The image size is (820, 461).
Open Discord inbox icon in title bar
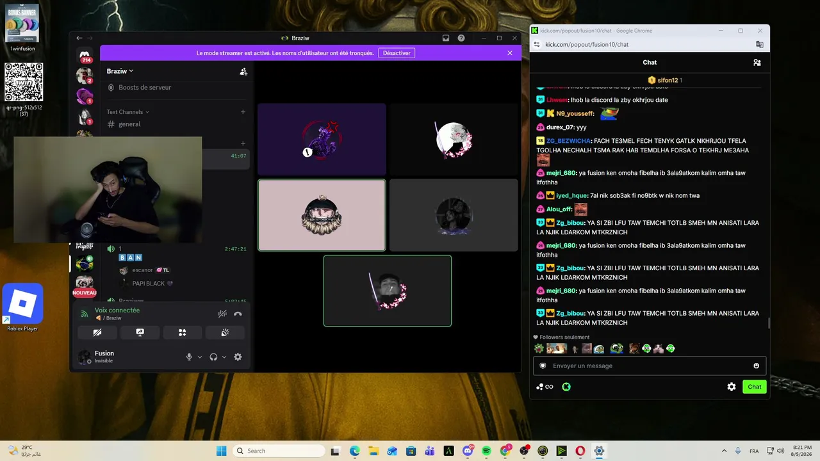(x=446, y=38)
